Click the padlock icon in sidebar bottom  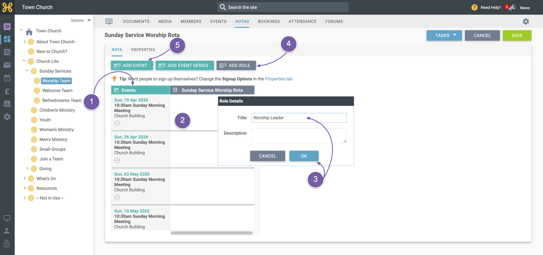pos(7,244)
